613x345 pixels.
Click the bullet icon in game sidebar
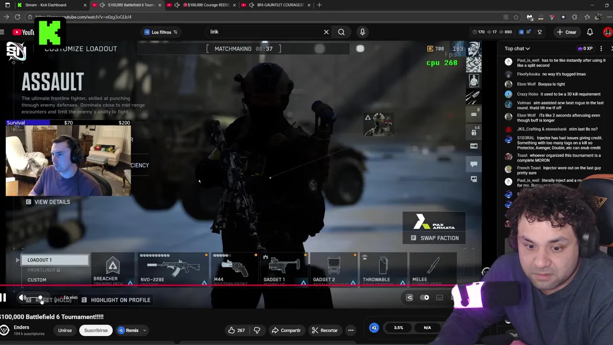pos(474,97)
